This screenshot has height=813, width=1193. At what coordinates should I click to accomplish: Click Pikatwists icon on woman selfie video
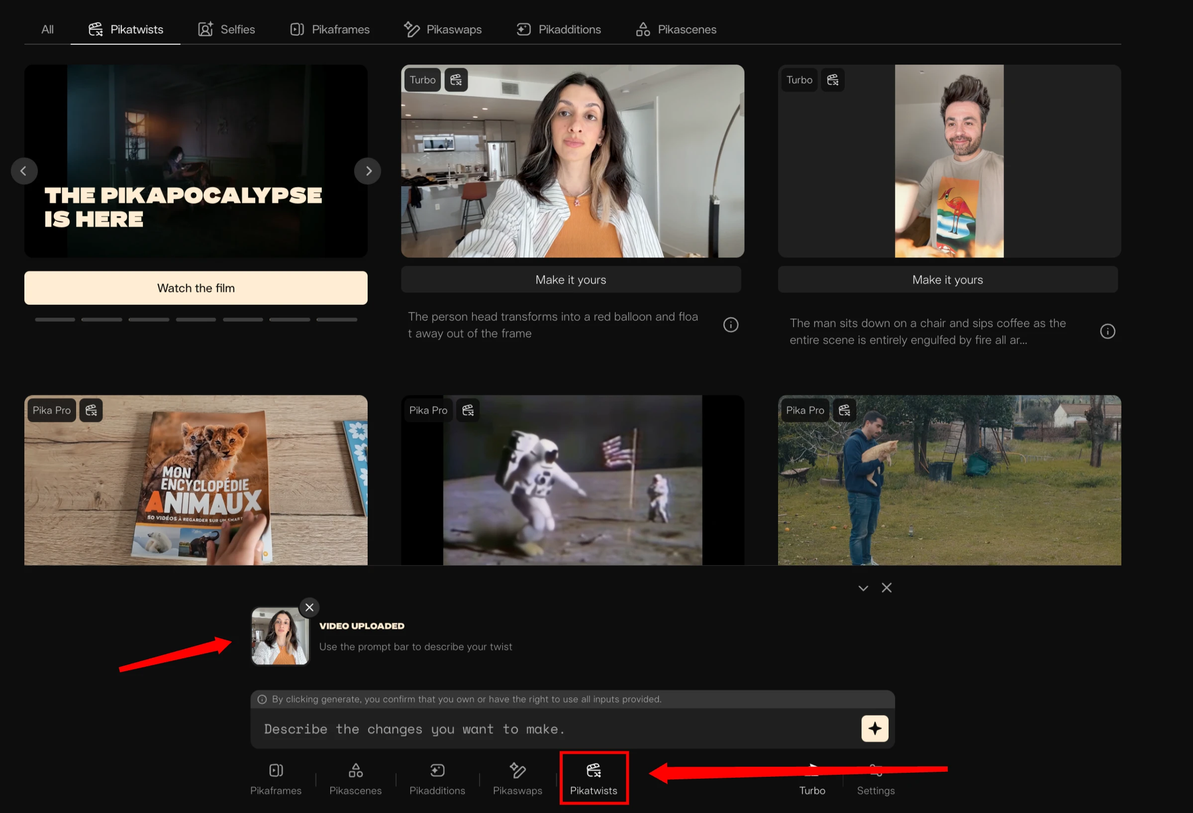pos(456,80)
